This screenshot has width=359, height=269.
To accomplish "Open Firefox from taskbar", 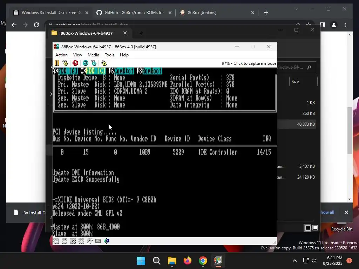I will (188, 261).
